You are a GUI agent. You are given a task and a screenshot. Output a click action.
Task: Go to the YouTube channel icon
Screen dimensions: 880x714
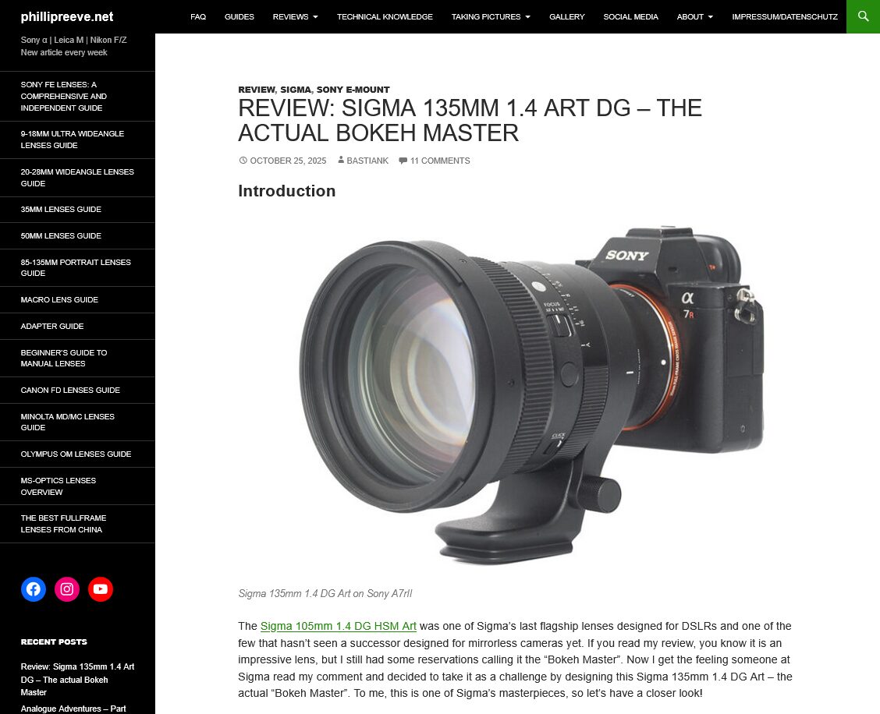pos(101,589)
